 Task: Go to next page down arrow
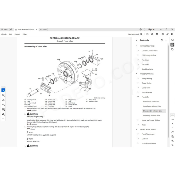coord(172,128)
